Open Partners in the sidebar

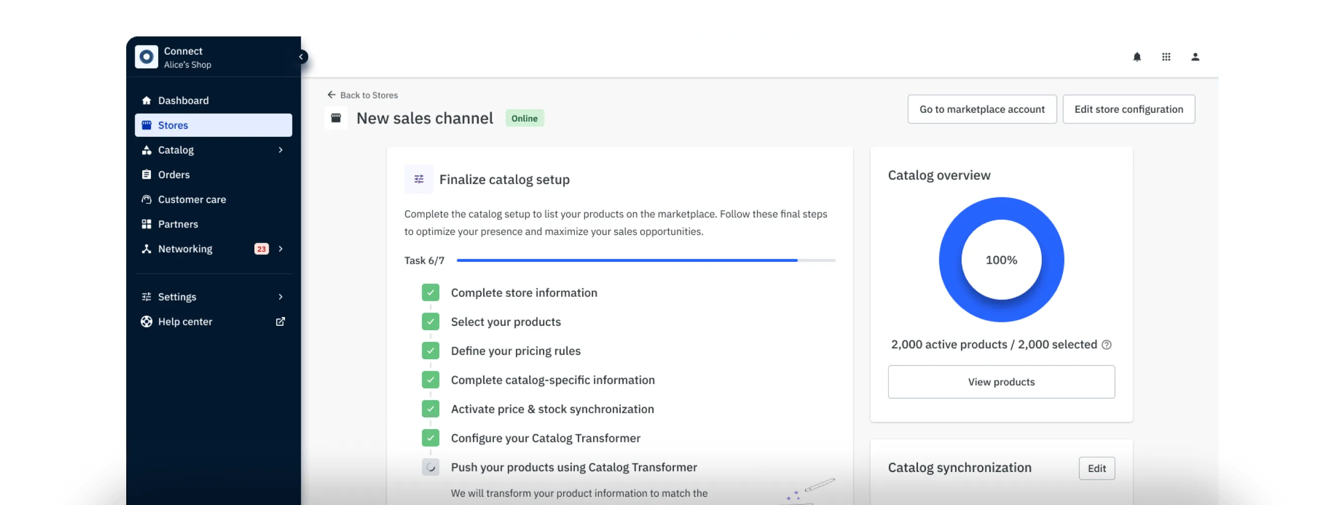213,224
